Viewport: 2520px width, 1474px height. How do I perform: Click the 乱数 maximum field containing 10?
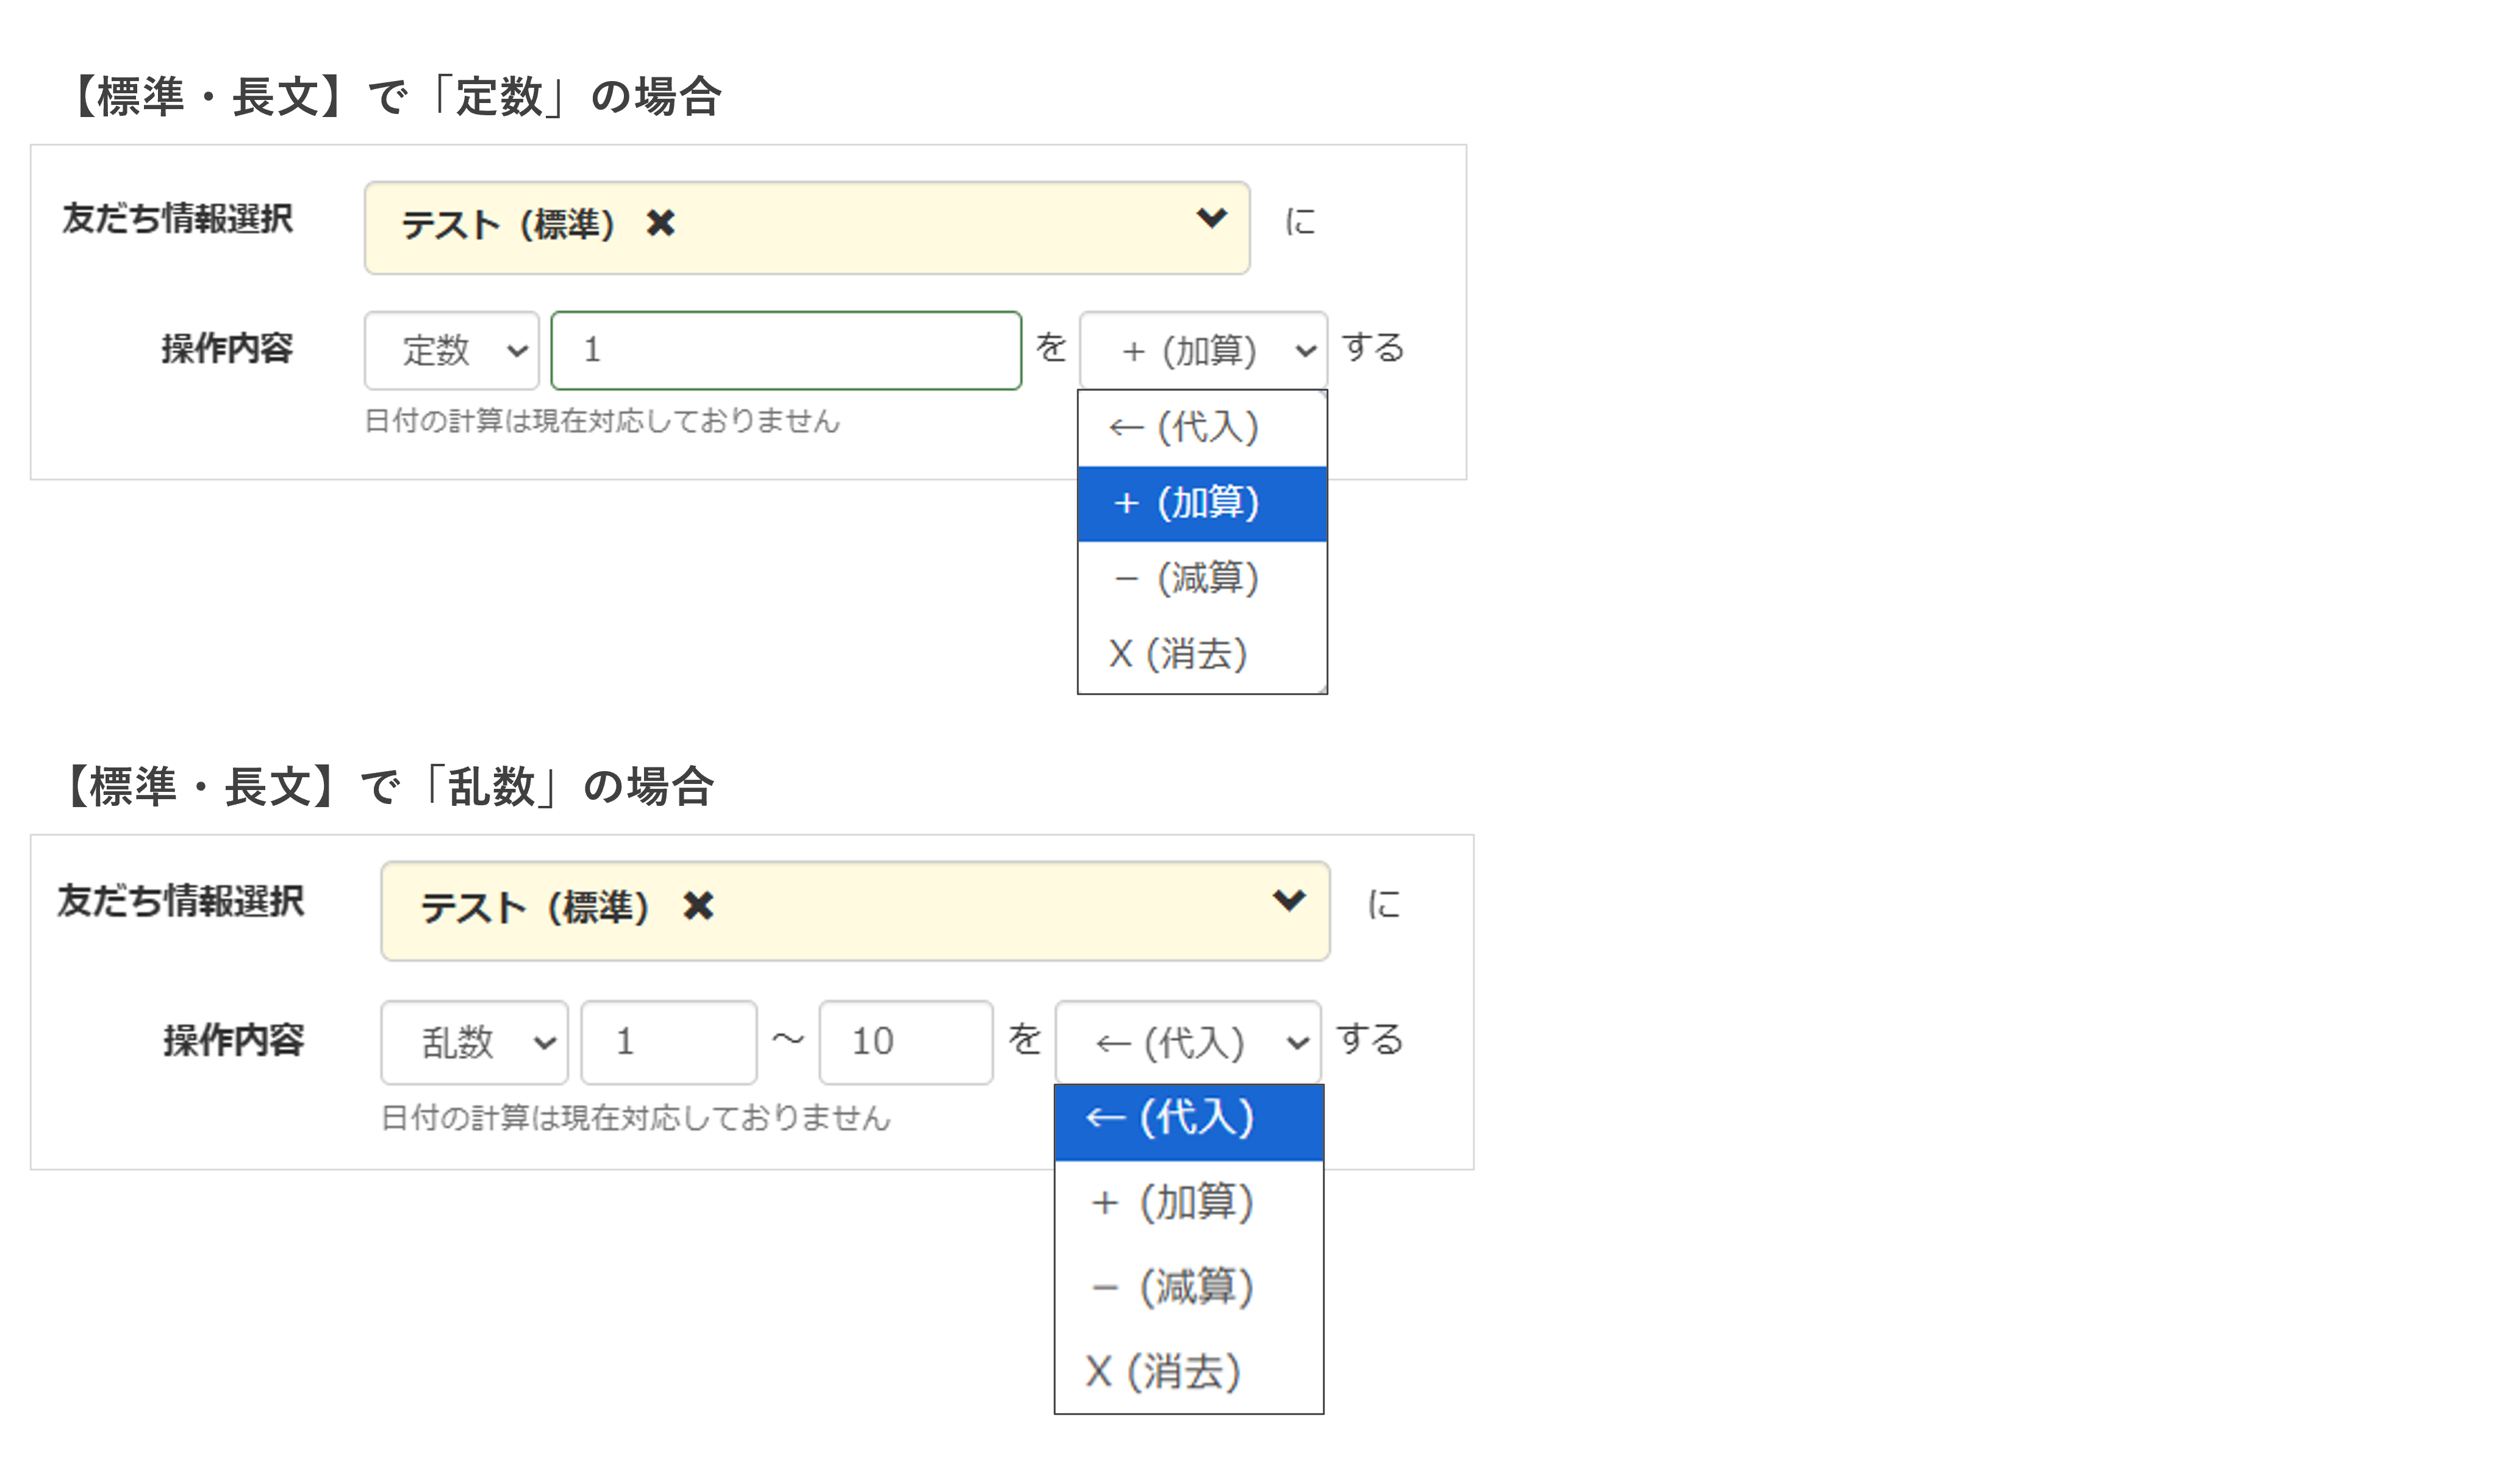[x=906, y=1042]
